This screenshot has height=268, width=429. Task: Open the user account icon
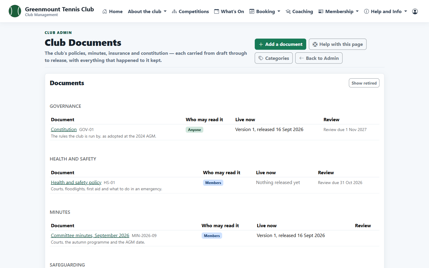[415, 11]
